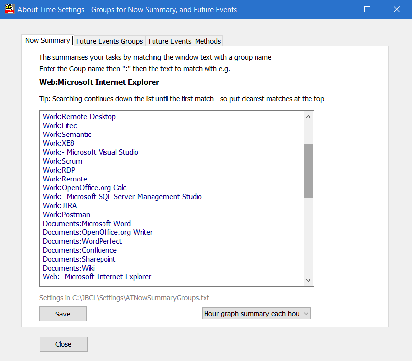Click the About Time application icon

(9, 9)
